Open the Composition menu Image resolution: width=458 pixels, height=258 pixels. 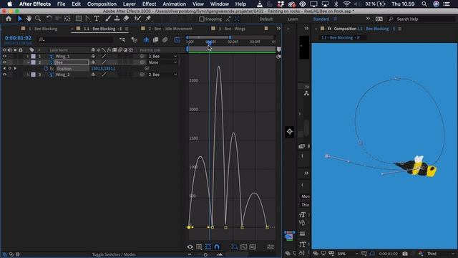click(x=102, y=4)
